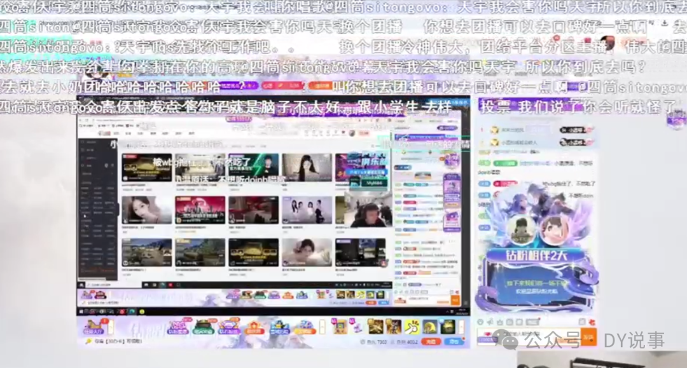Open the green activity badge in the bottom bar

click(203, 327)
